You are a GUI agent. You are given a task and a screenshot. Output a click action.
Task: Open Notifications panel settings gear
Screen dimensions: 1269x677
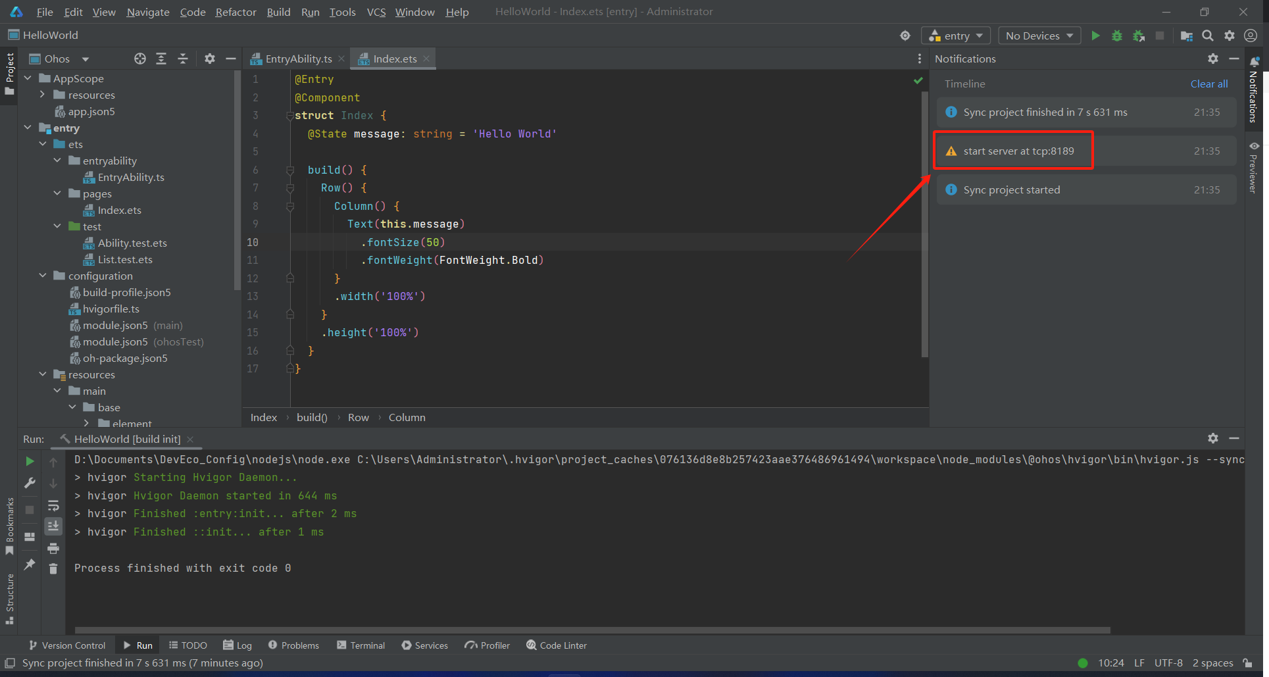1213,59
